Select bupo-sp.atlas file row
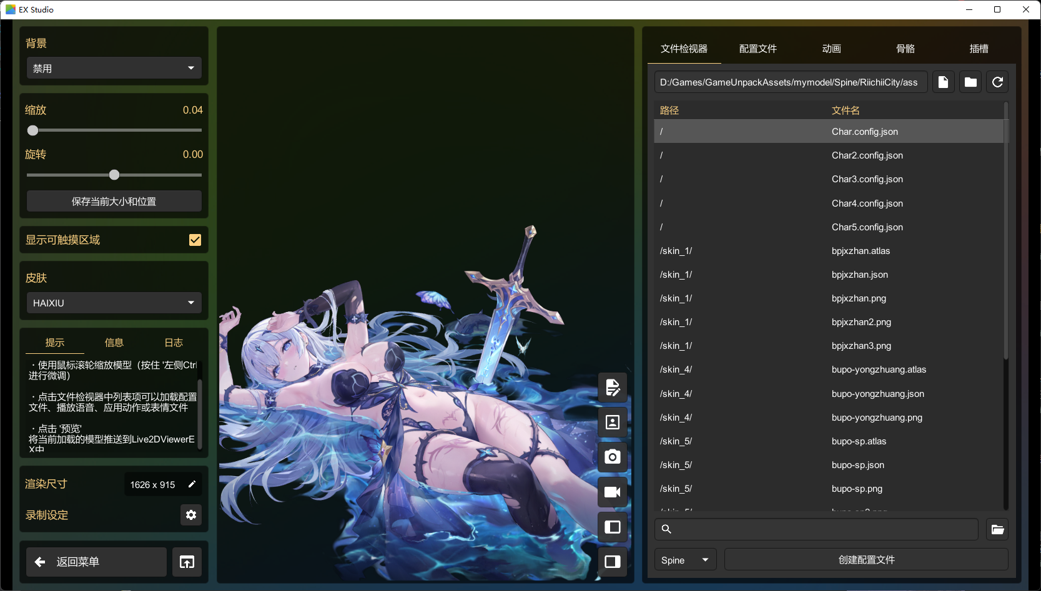 tap(829, 441)
